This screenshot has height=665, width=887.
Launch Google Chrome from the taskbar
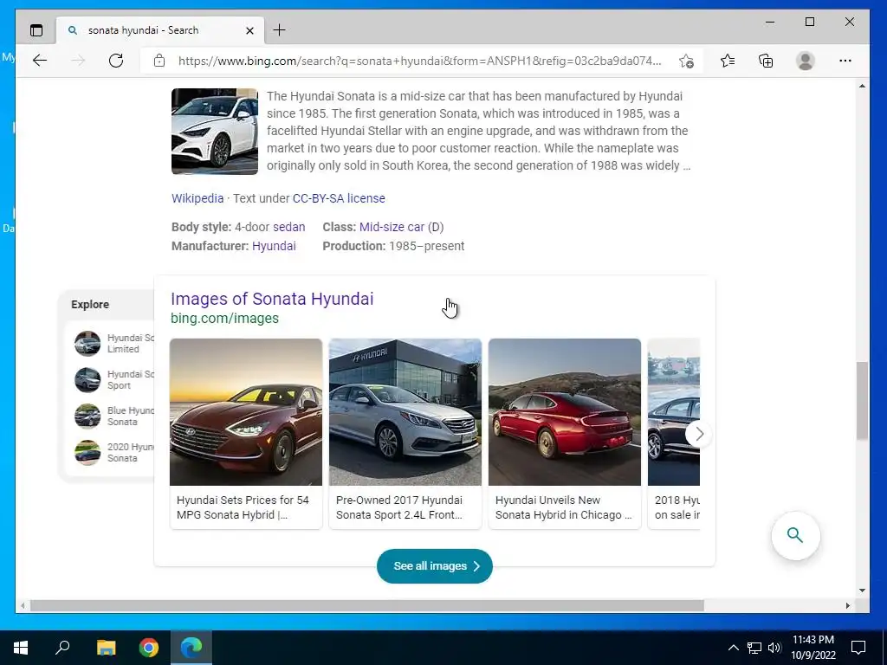(x=149, y=648)
